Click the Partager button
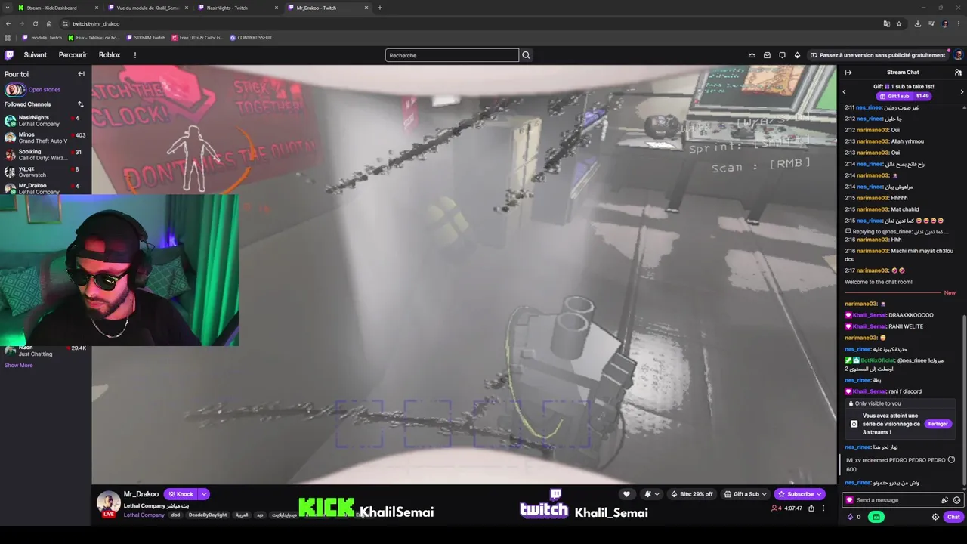Viewport: 967px width, 544px height. pyautogui.click(x=938, y=424)
